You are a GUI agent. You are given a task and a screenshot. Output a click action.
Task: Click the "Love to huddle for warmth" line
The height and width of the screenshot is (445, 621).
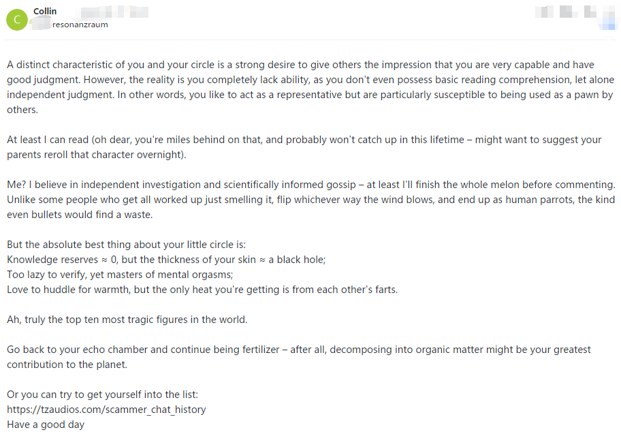(x=202, y=290)
